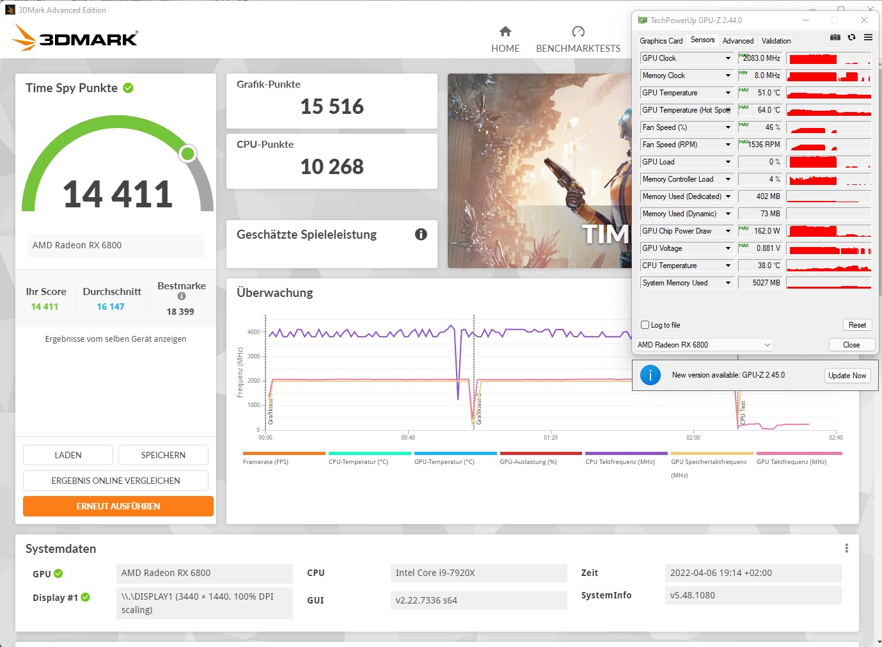
Task: Click the blue info icon in GPU-Z update notice
Action: pos(650,375)
